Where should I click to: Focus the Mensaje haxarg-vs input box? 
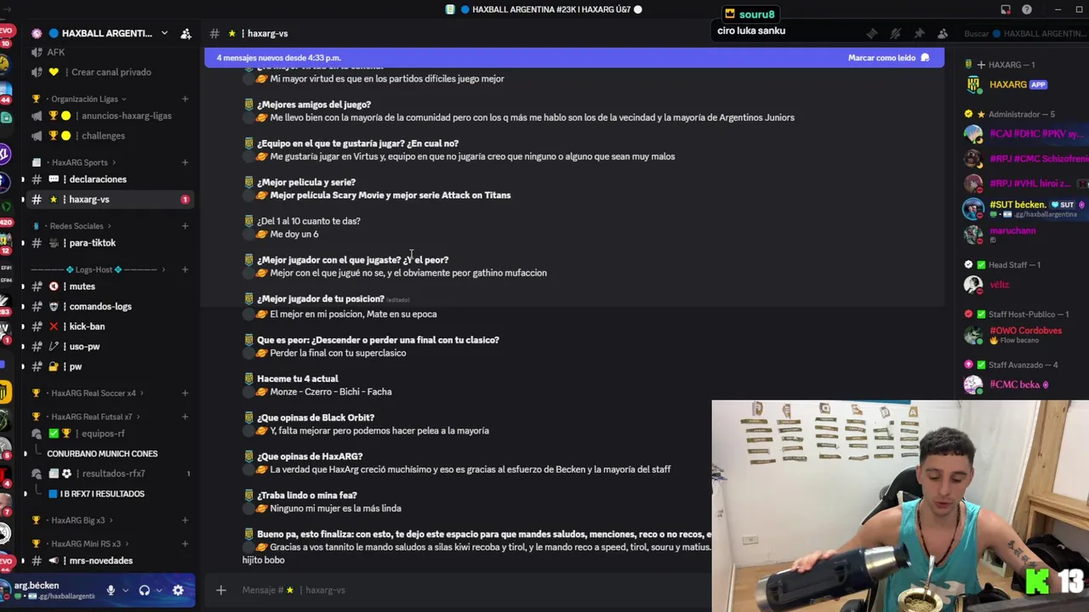[x=468, y=590]
